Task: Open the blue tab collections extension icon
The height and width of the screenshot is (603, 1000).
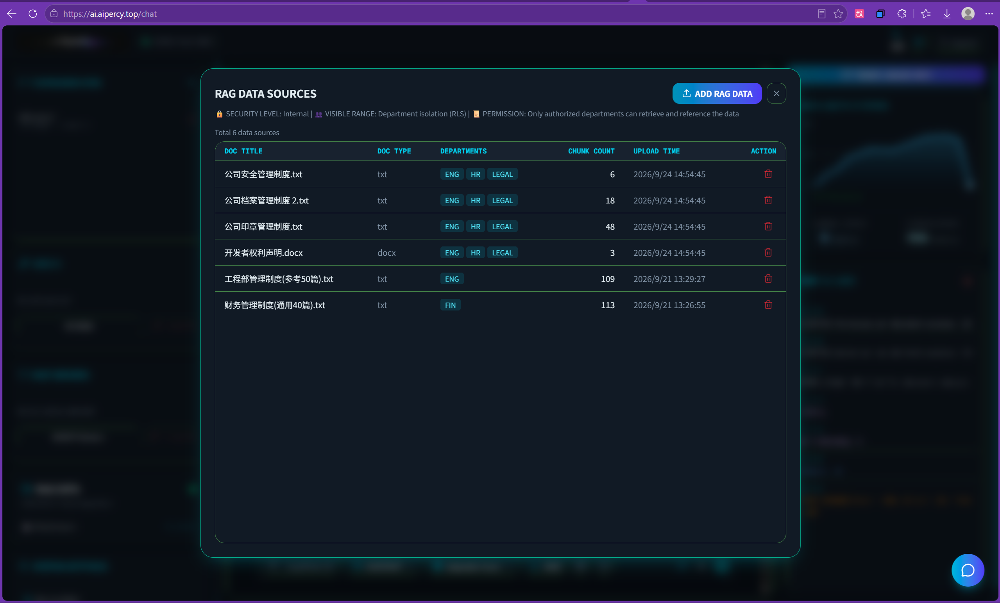Action: [x=880, y=14]
